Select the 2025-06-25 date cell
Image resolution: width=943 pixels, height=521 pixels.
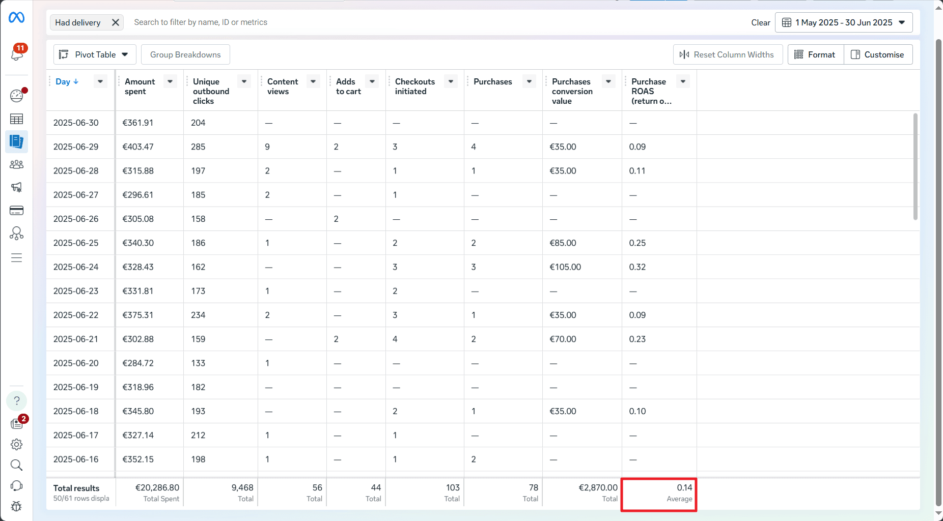[76, 243]
